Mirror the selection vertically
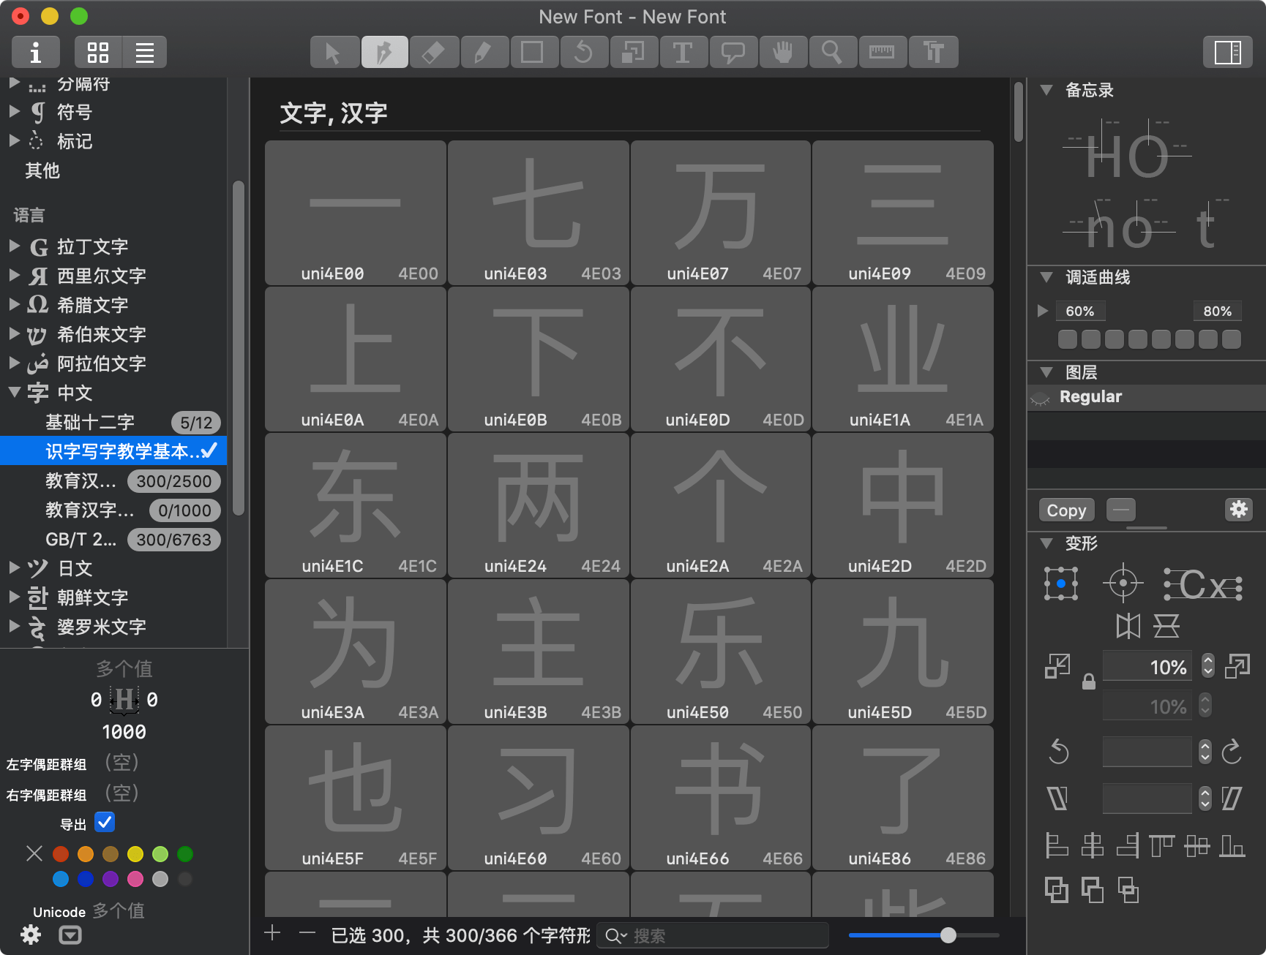This screenshot has width=1266, height=955. point(1166,626)
